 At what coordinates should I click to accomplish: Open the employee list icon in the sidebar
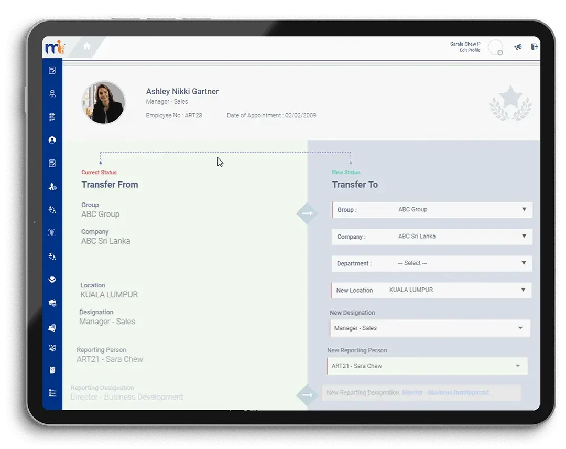pyautogui.click(x=52, y=116)
